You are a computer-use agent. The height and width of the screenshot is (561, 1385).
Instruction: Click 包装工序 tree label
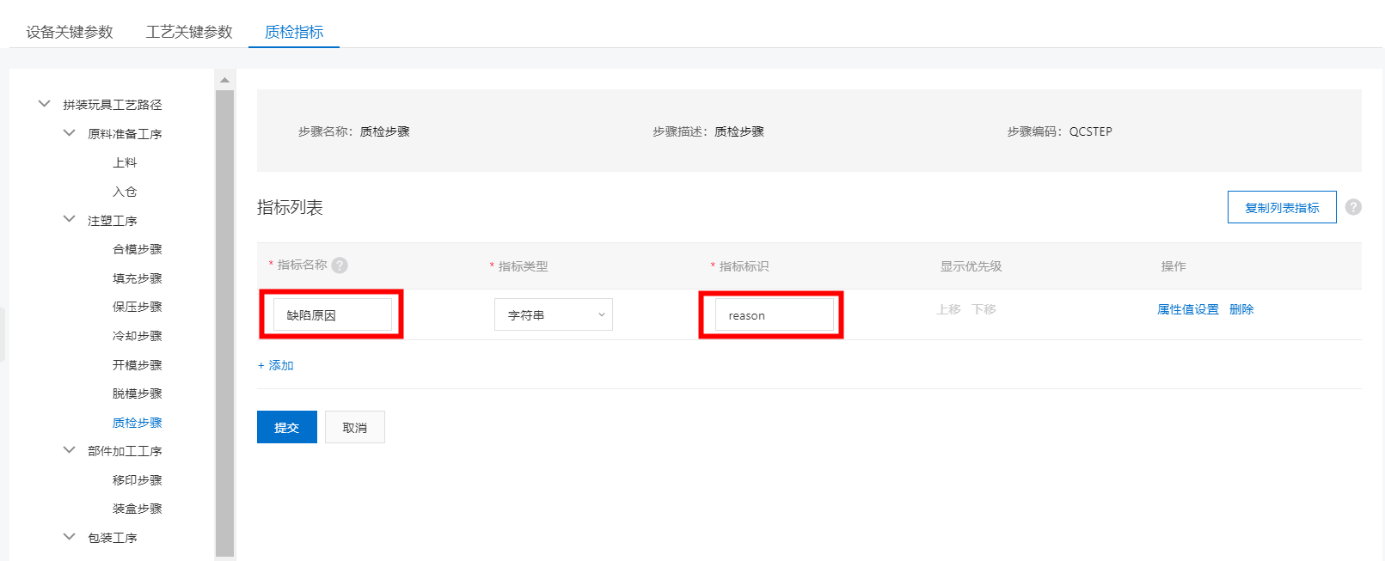(x=113, y=538)
